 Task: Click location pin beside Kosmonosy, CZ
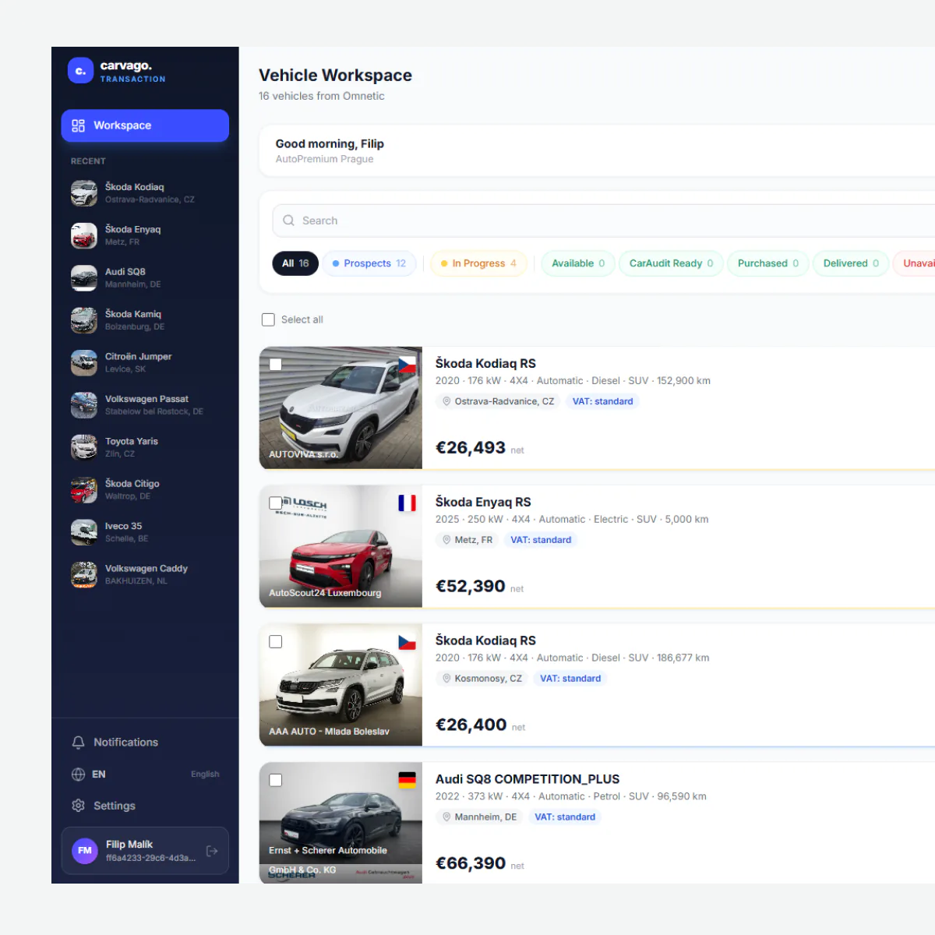(446, 679)
